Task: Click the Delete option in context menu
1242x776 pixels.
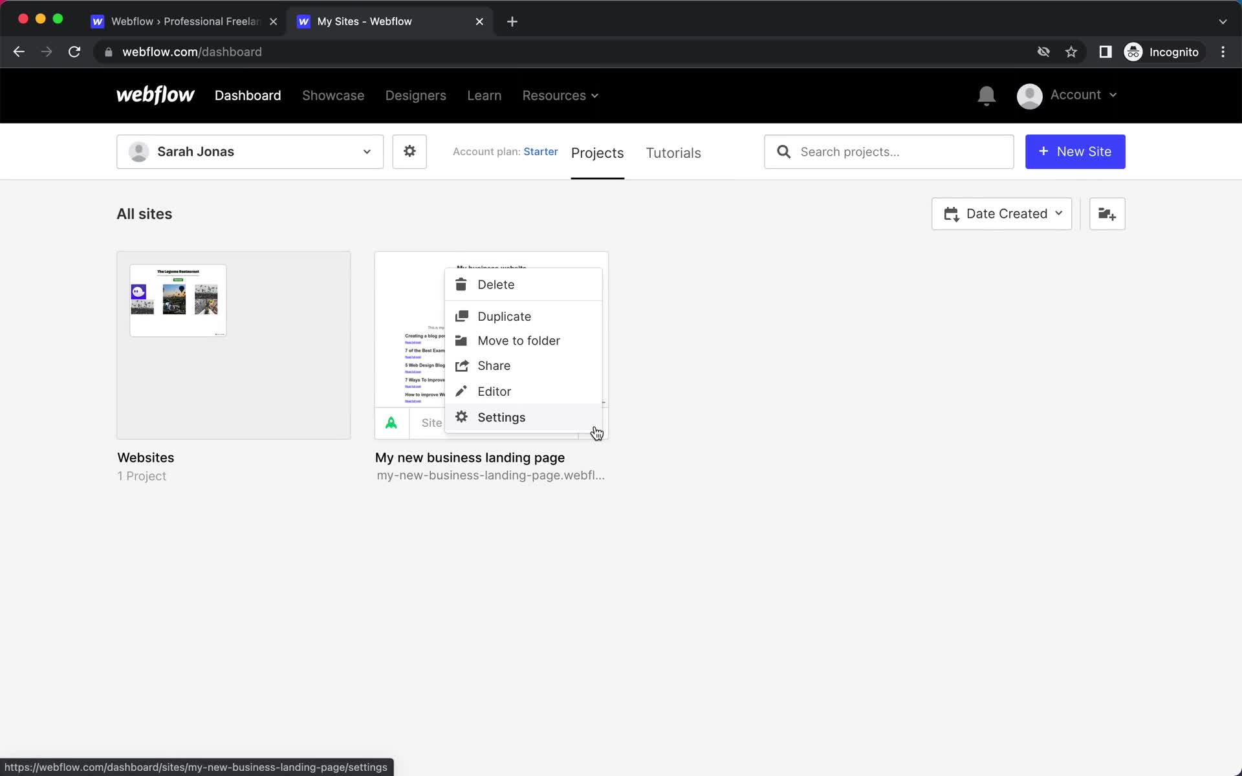Action: [x=496, y=285]
